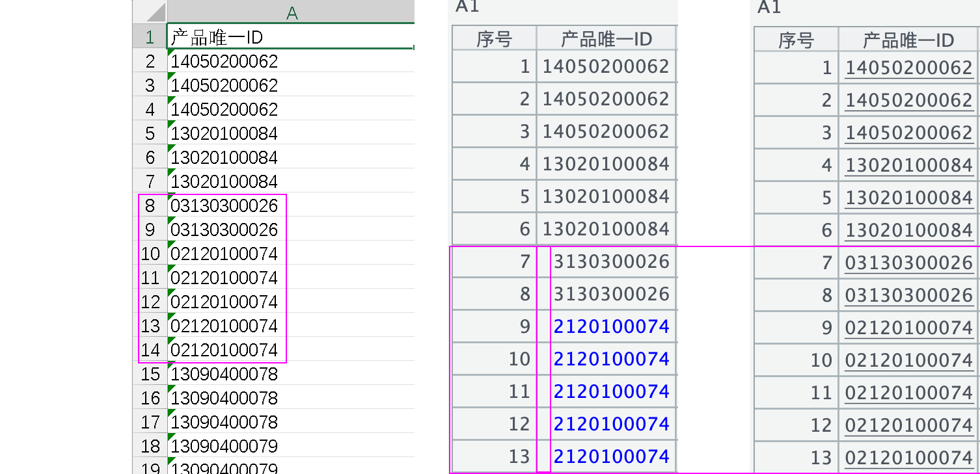
Task: Open underlined 03130300026 in right table row 7
Action: click(908, 263)
